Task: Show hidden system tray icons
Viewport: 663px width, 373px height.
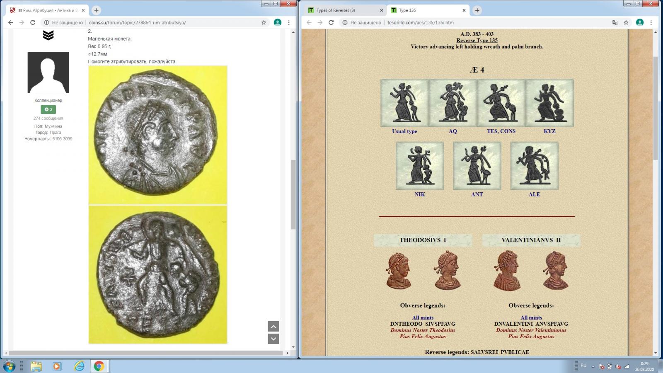Action: coord(593,366)
